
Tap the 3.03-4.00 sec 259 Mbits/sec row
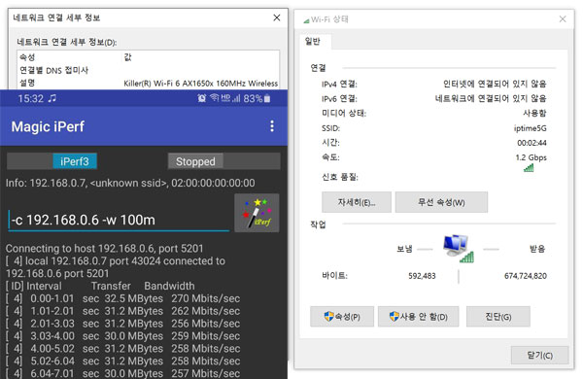(122, 336)
